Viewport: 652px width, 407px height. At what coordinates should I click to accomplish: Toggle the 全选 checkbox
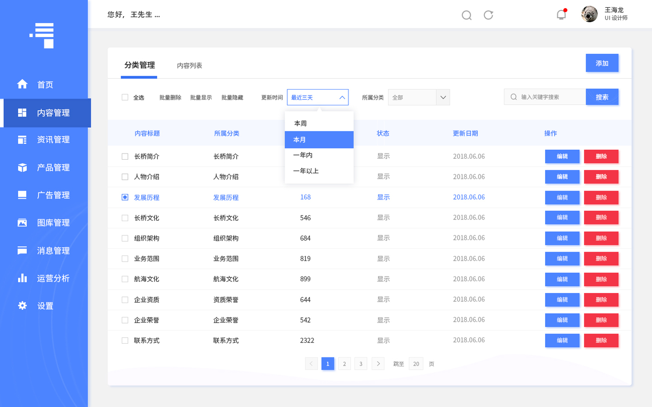pos(125,97)
